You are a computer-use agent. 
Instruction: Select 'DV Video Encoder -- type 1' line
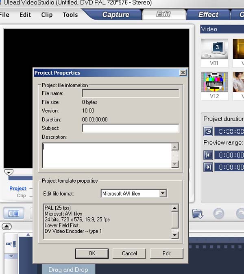pos(73,231)
